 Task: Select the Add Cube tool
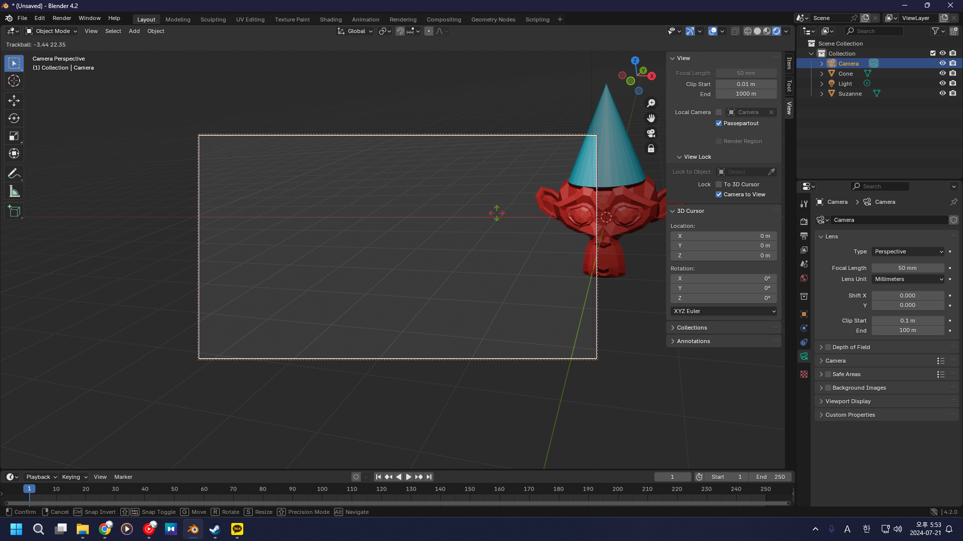[x=14, y=211]
